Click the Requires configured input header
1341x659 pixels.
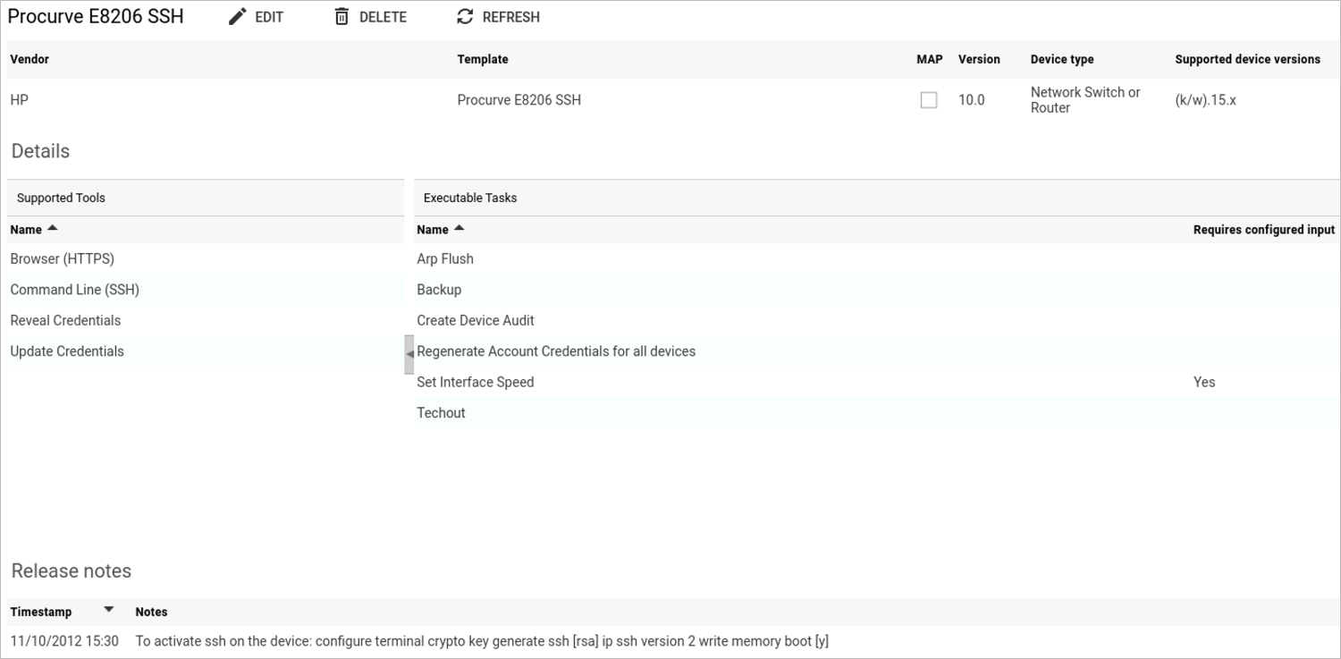(x=1264, y=230)
